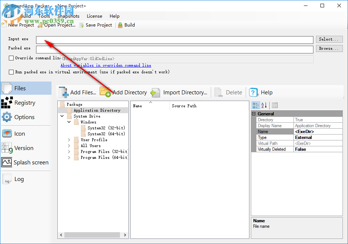The height and width of the screenshot is (244, 348).
Task: Switch property grid to Categorized view
Action: pos(256,105)
